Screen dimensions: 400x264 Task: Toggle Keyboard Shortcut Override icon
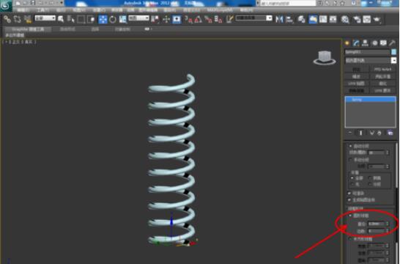[177, 19]
